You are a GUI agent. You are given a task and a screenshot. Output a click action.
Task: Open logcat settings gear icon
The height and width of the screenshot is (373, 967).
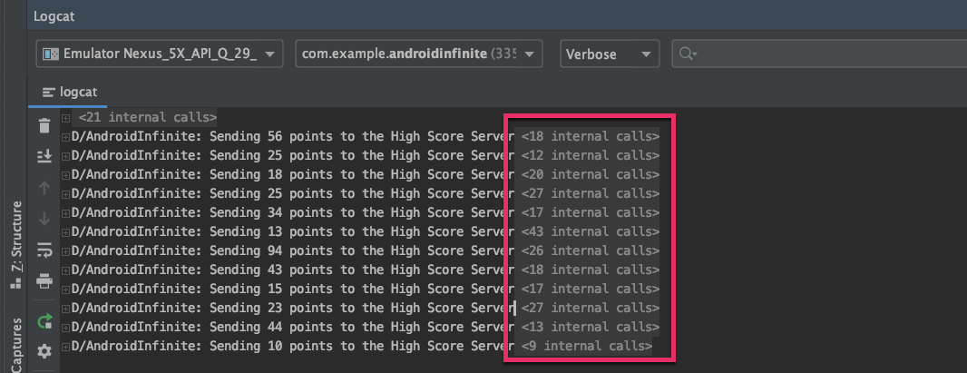pyautogui.click(x=44, y=351)
